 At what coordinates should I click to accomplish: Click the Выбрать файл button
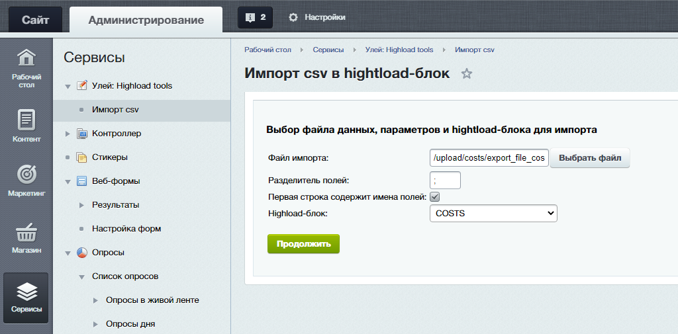[590, 158]
